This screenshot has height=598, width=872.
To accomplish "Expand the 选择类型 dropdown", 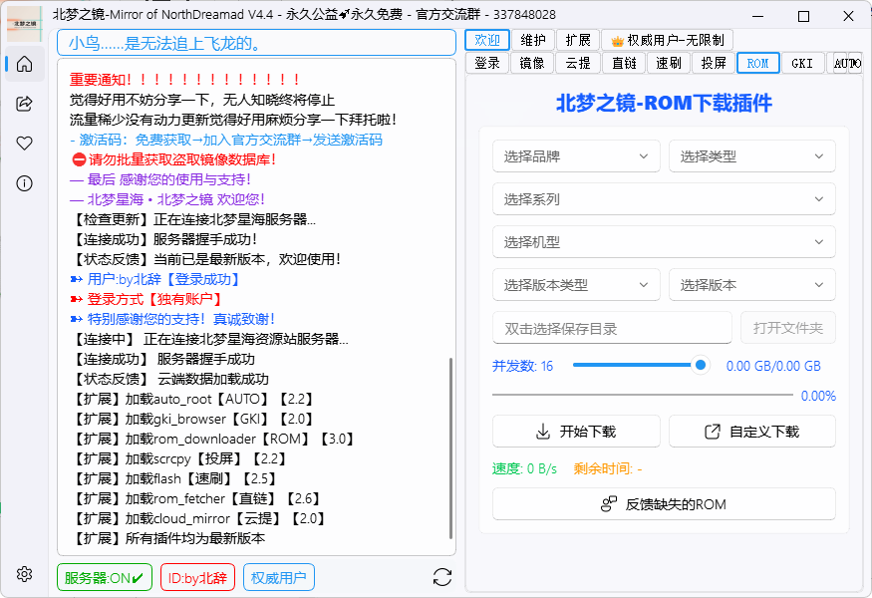I will click(751, 155).
